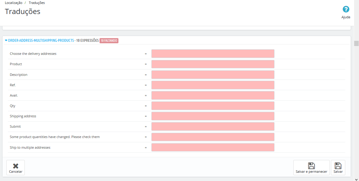Focus translation field for Avail.
Viewport: 359px width, 181px height.
click(213, 96)
